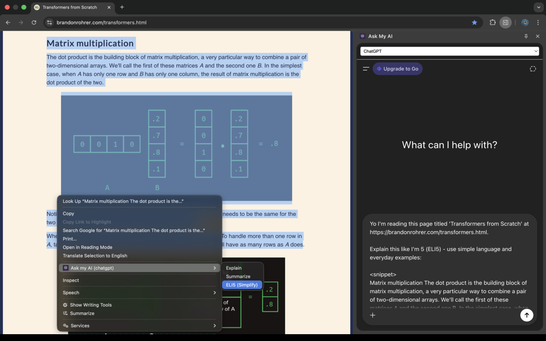Click the plus attach icon in prompt box

click(x=372, y=315)
